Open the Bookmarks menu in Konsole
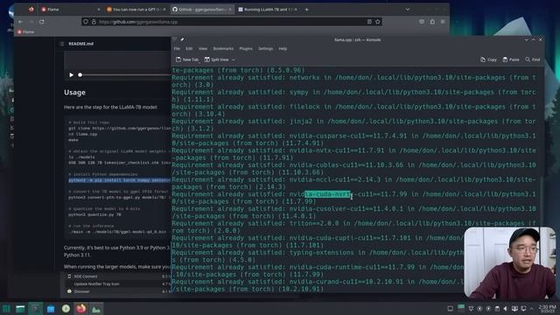Screen dimensions: 560x315 click(x=223, y=49)
